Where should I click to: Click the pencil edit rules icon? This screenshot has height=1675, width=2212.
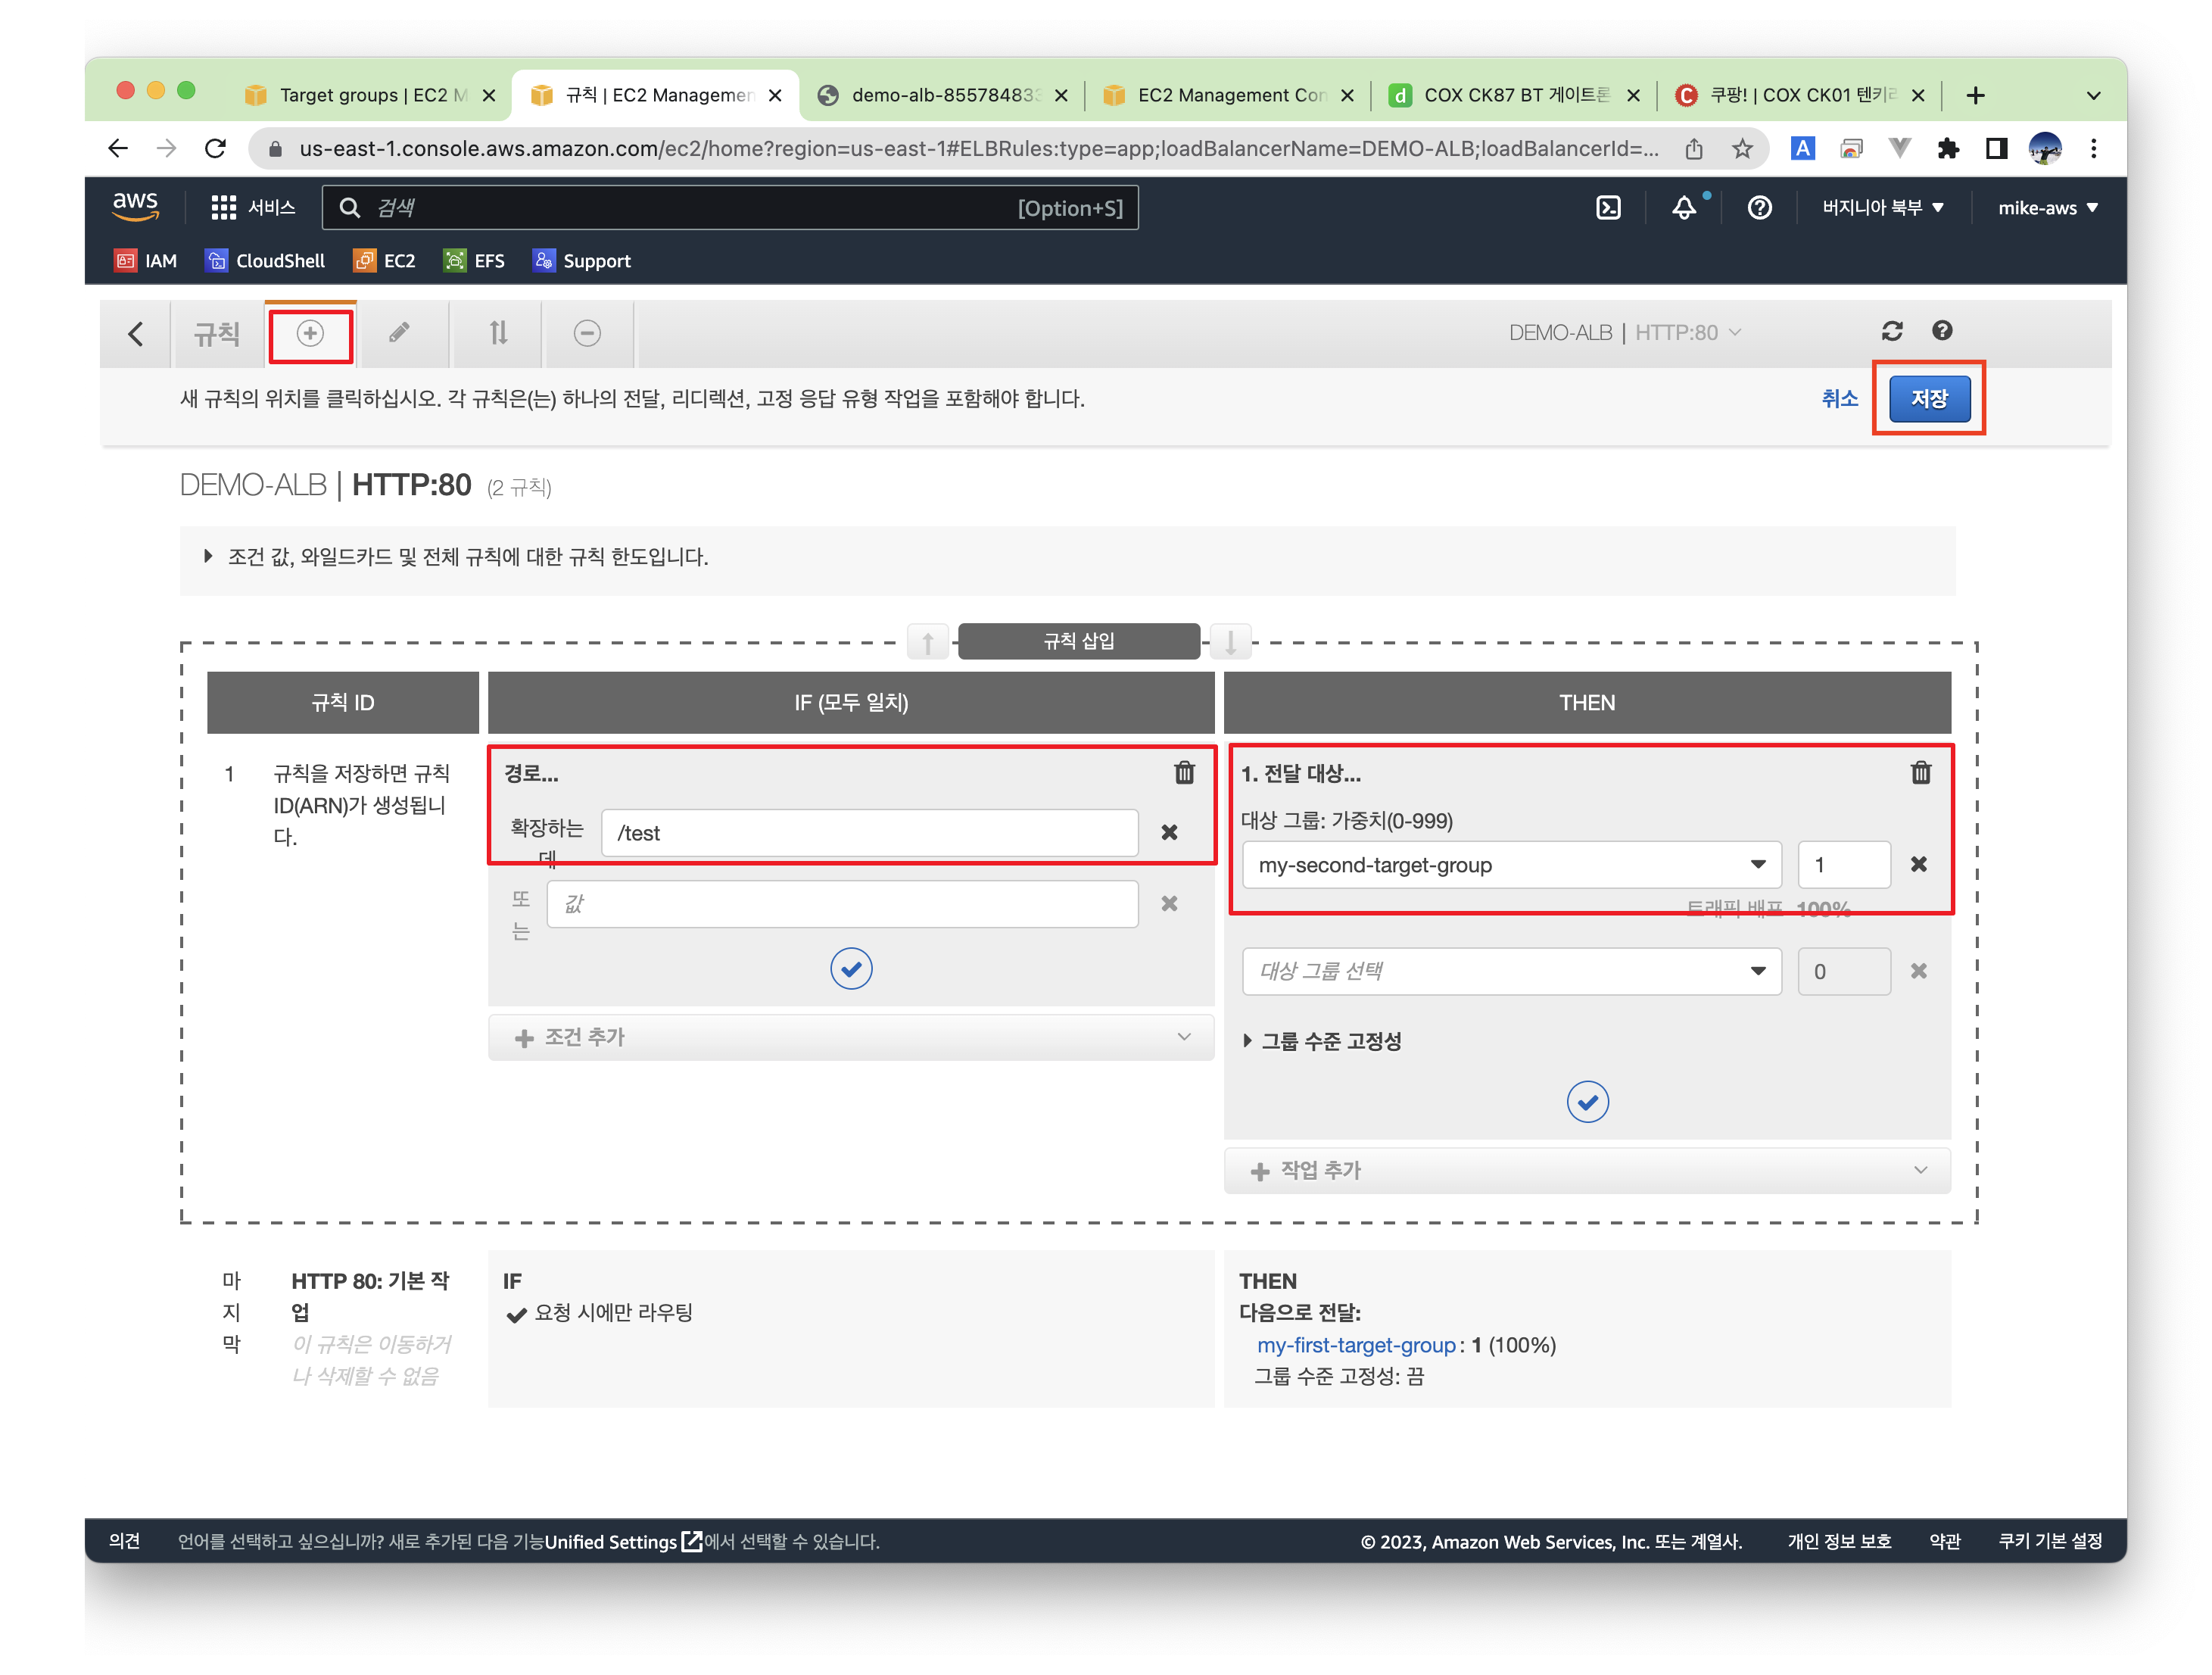(399, 333)
